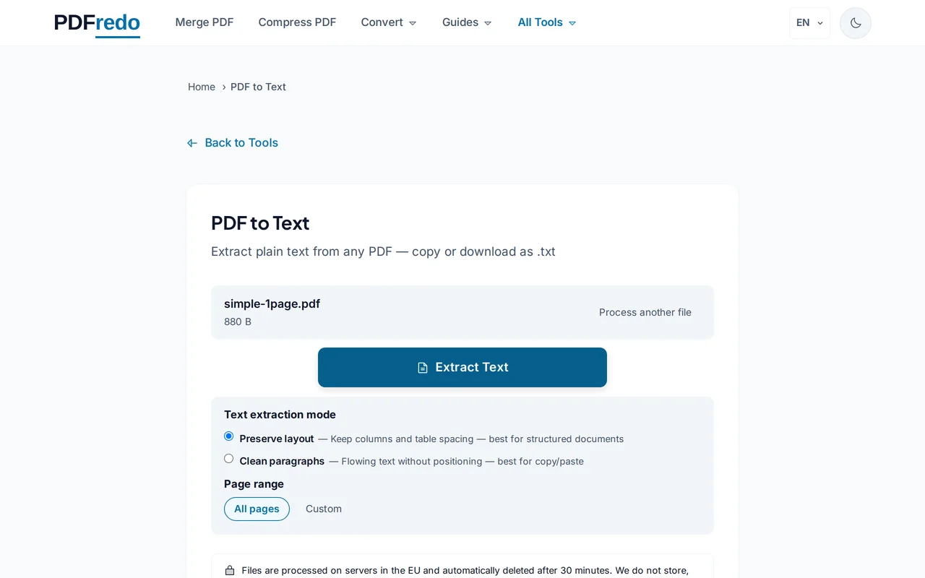Toggle dark mode with the moon icon

tap(855, 22)
